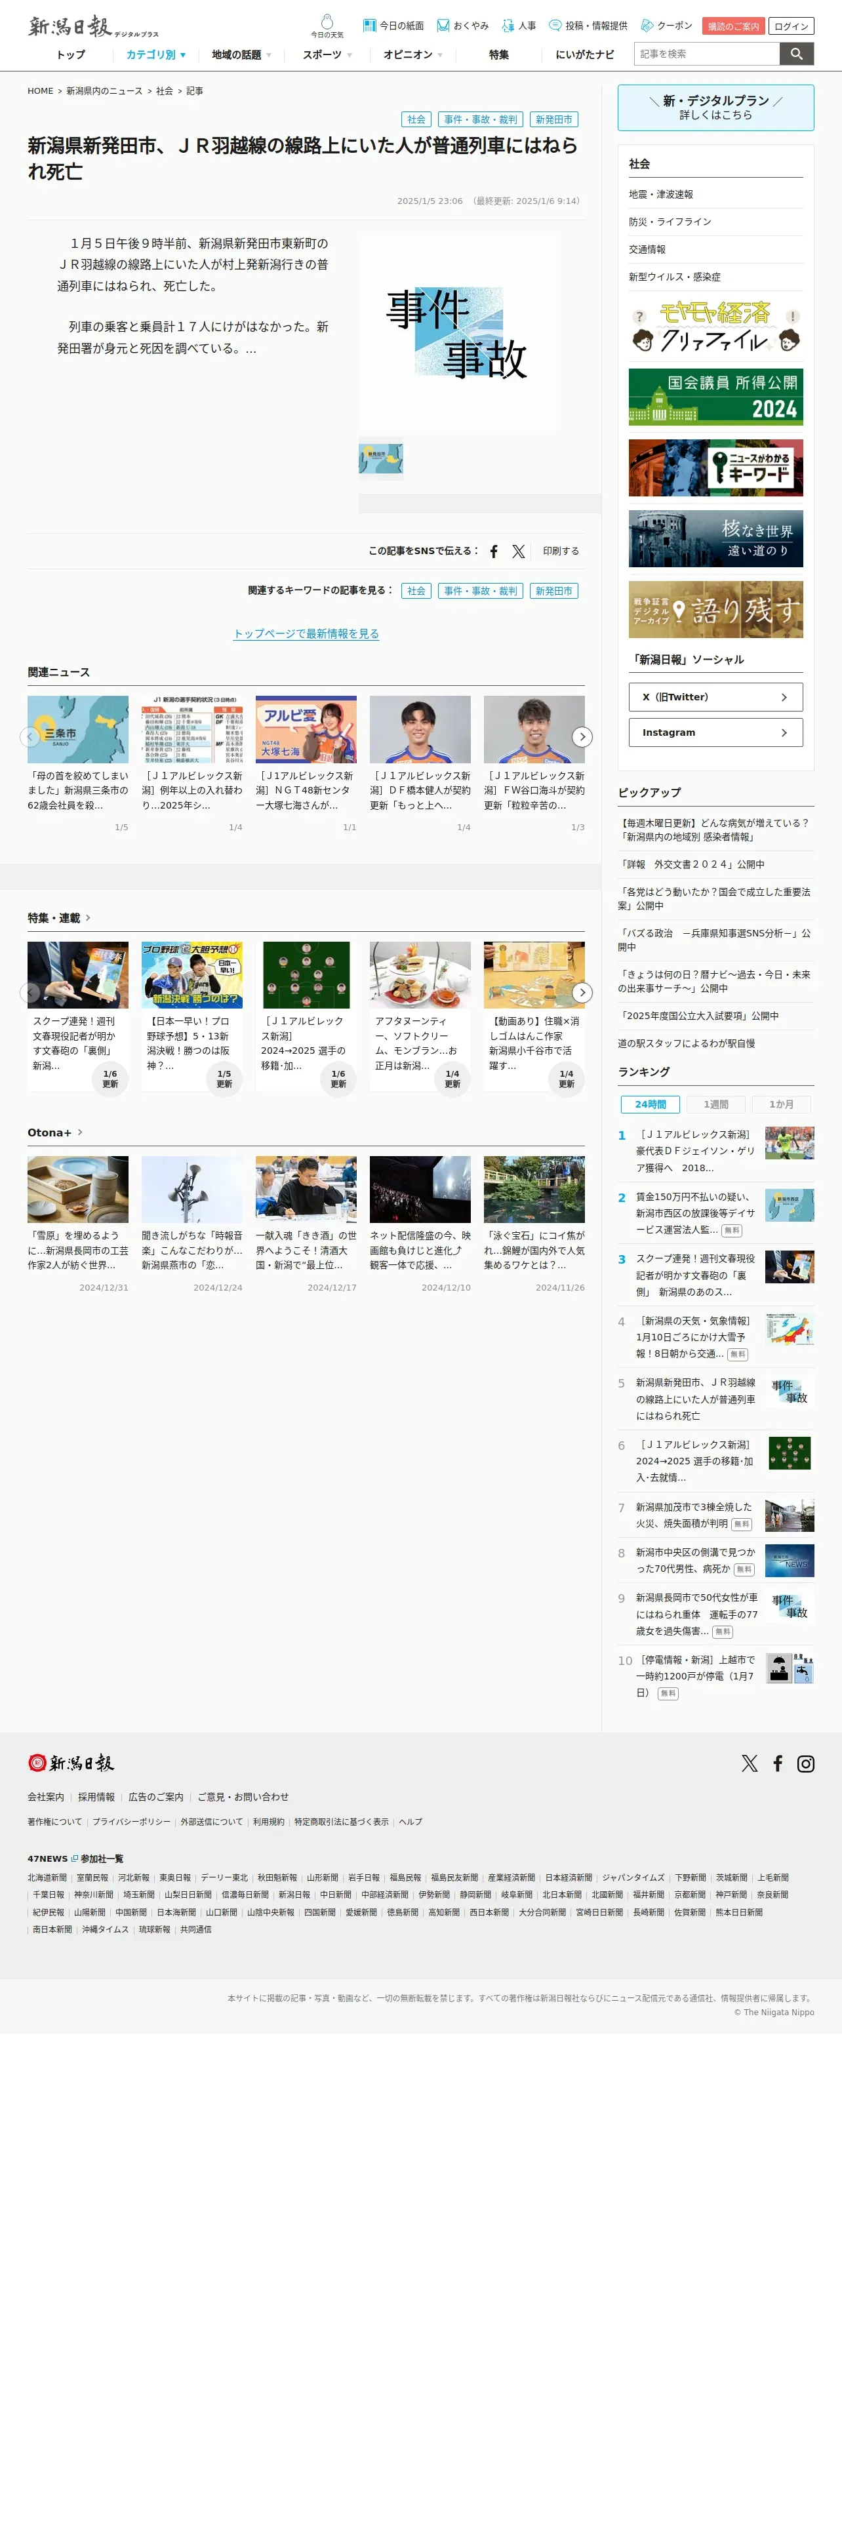Image resolution: width=842 pixels, height=2526 pixels.
Task: Click 社会 tag above headline
Action: coord(416,119)
